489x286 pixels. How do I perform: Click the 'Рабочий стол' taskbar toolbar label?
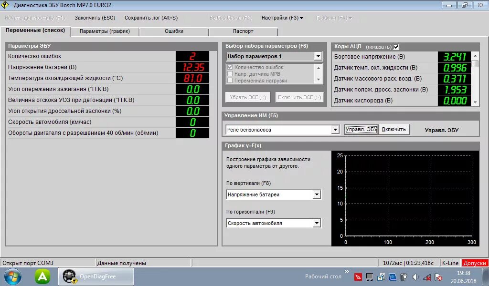click(323, 276)
